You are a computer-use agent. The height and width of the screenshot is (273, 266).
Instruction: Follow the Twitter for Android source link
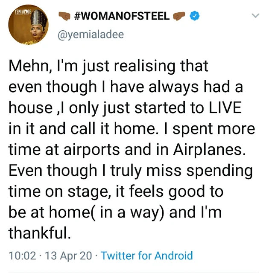147,256
